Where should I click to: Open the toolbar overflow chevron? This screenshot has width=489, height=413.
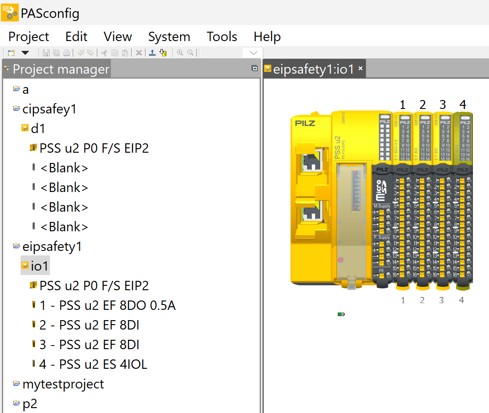(253, 53)
